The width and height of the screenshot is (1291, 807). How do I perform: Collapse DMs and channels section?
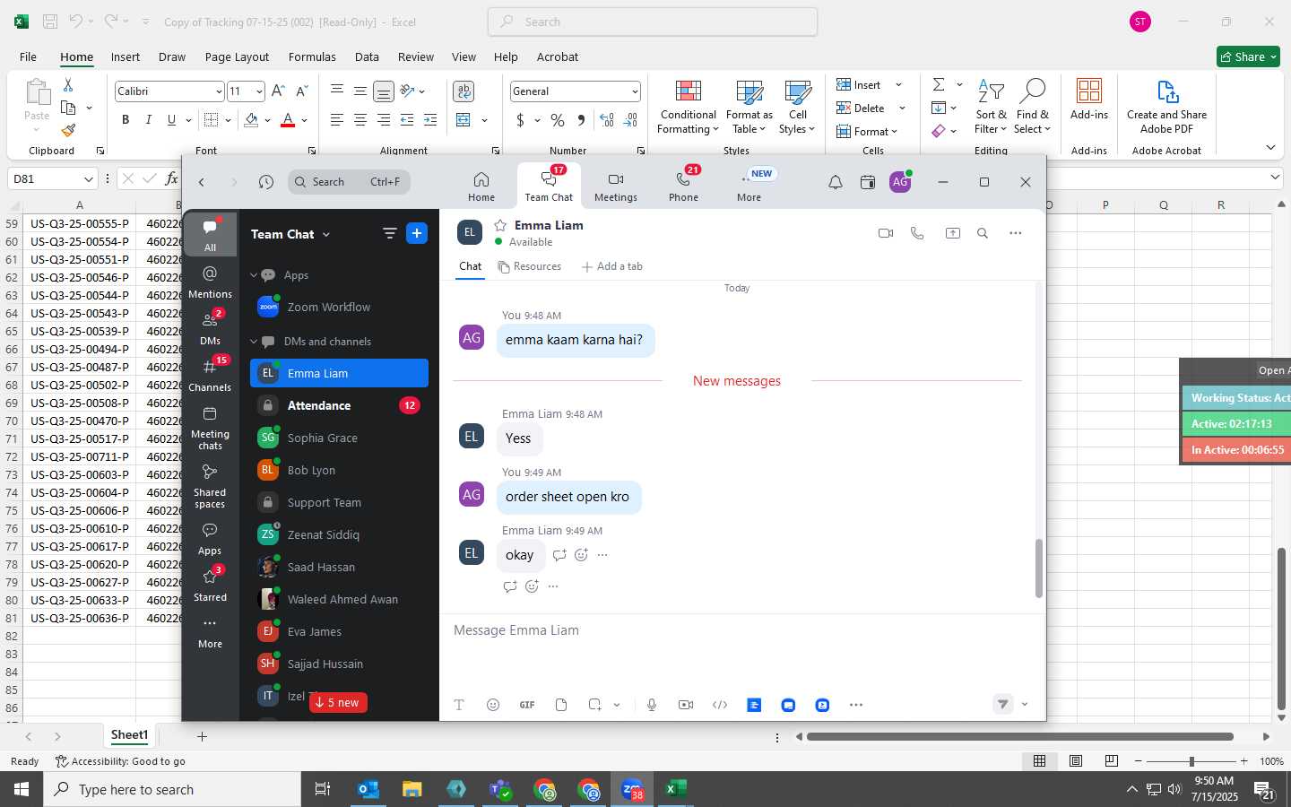[x=254, y=342]
